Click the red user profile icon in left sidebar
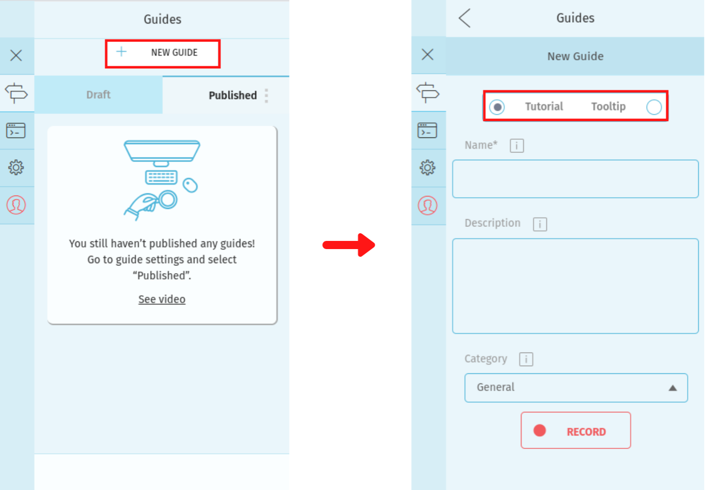The width and height of the screenshot is (705, 490). (x=16, y=205)
